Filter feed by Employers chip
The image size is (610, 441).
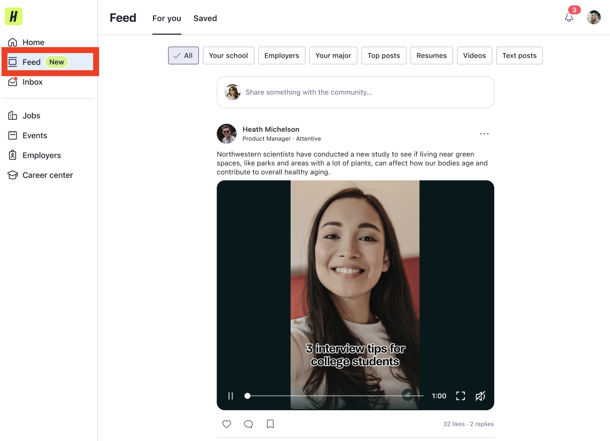pos(282,56)
